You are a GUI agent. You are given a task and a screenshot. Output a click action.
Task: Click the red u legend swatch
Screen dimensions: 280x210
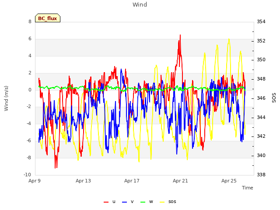[x=106, y=202]
